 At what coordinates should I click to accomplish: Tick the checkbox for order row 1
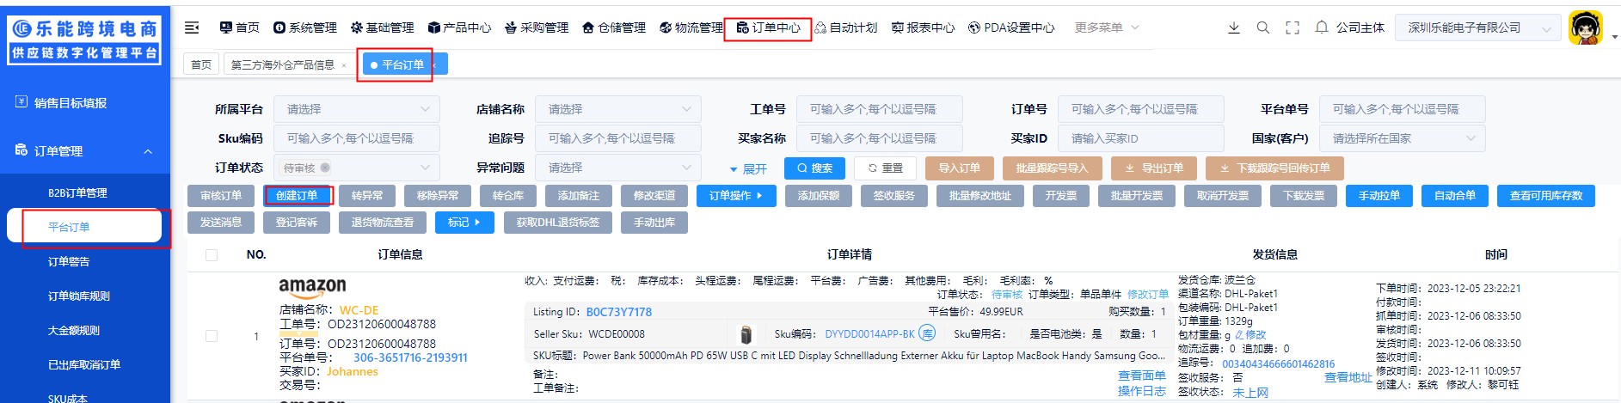coord(212,336)
